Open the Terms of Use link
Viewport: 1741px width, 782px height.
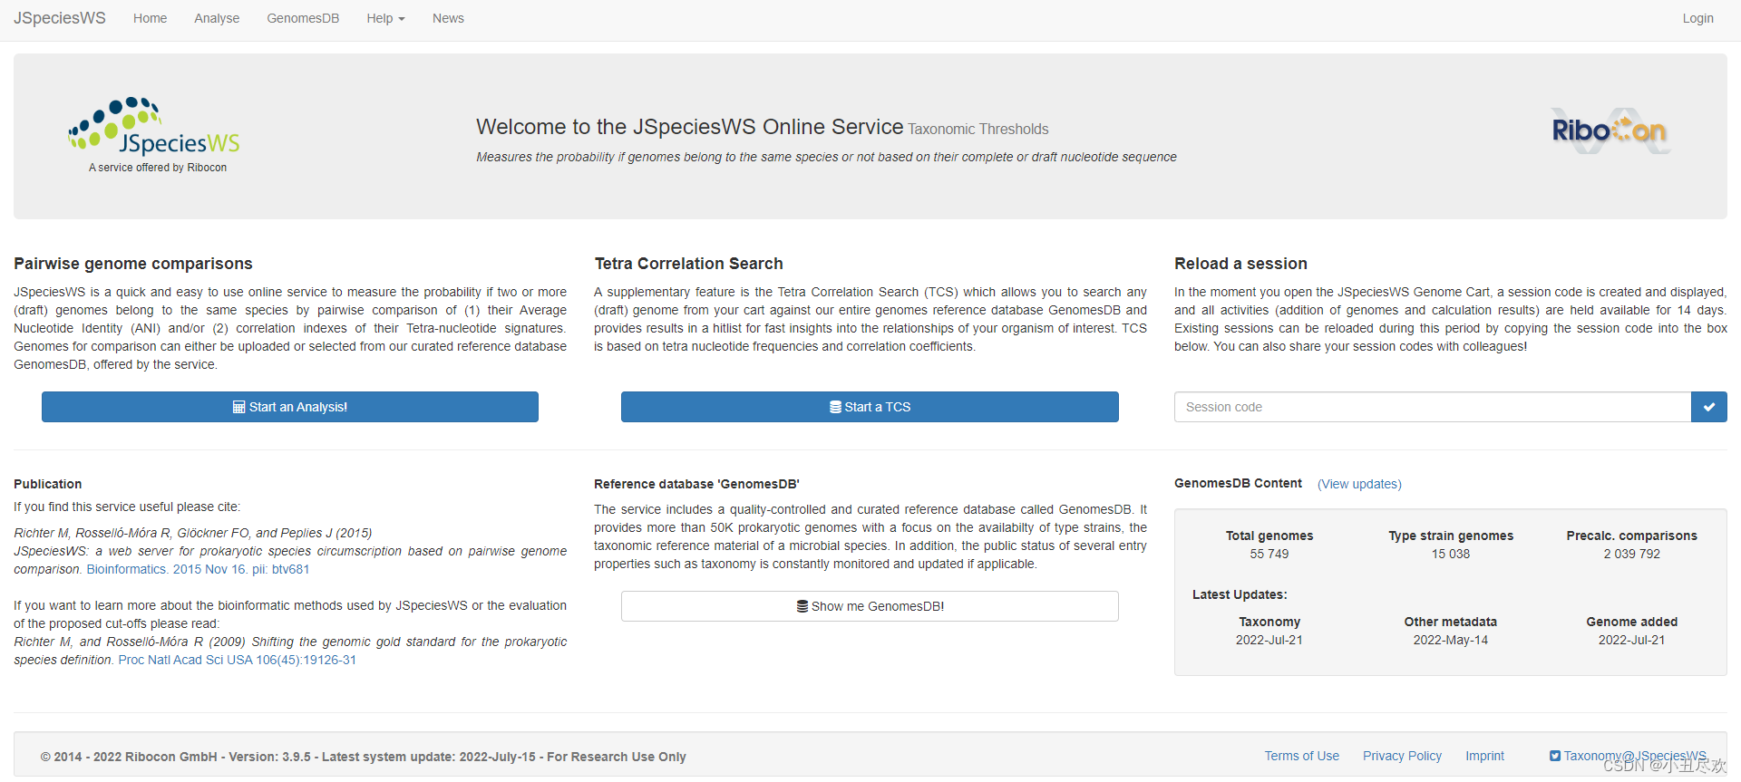point(1302,756)
